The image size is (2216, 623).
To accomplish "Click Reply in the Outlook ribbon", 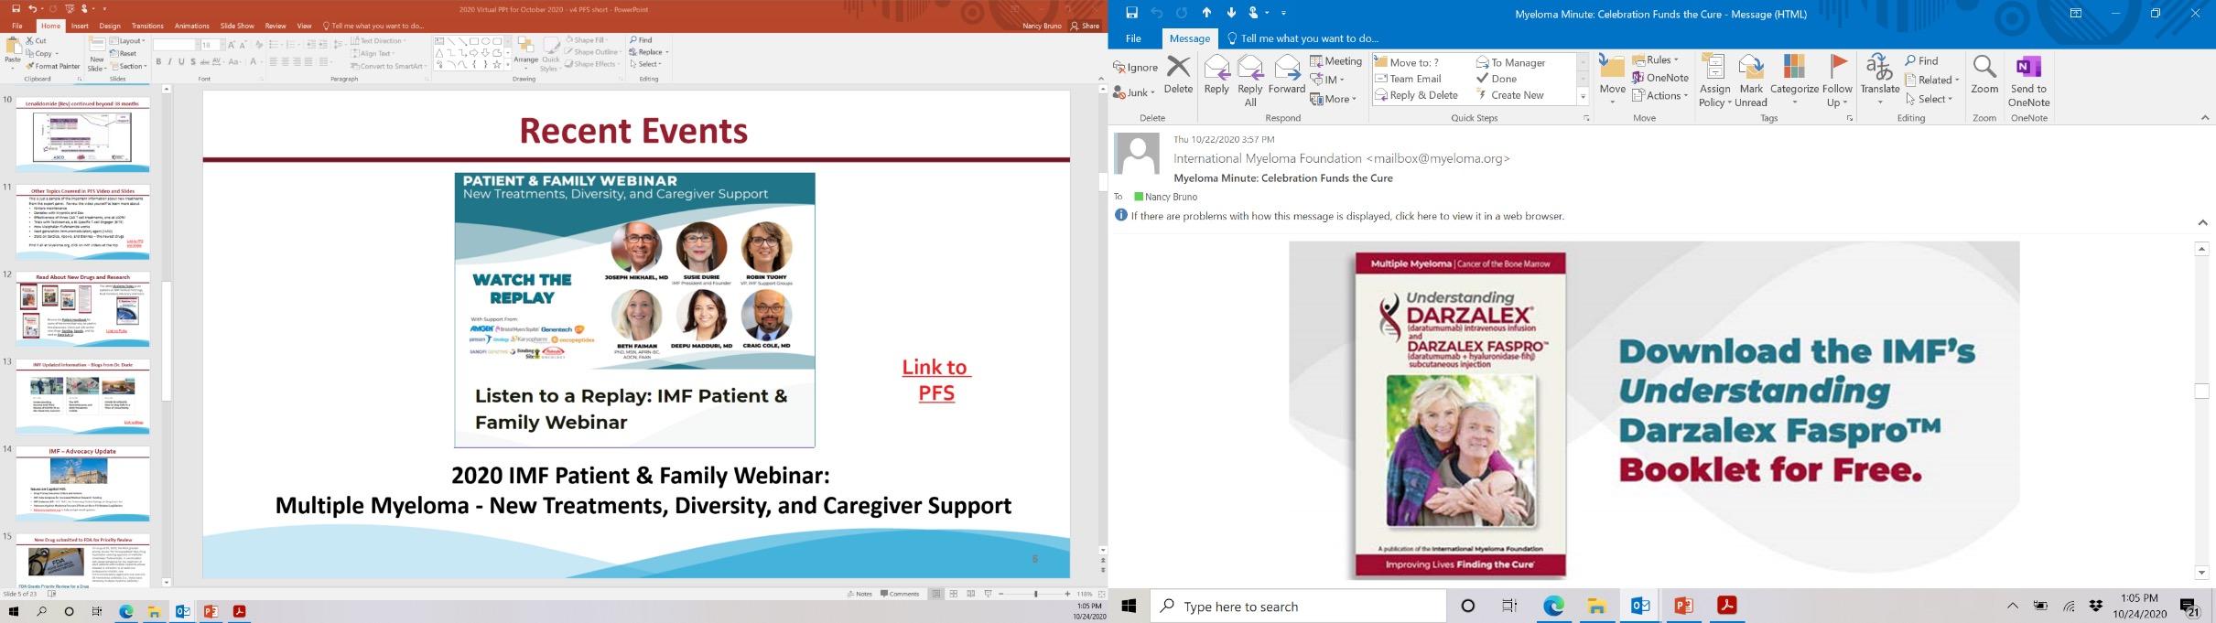I will pos(1216,75).
